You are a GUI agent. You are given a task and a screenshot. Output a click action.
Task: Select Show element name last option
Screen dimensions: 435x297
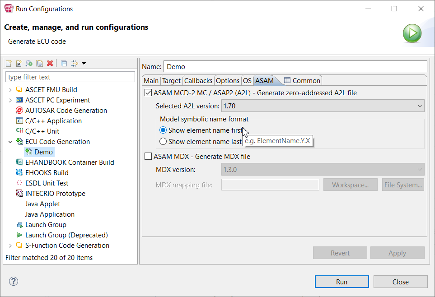164,142
